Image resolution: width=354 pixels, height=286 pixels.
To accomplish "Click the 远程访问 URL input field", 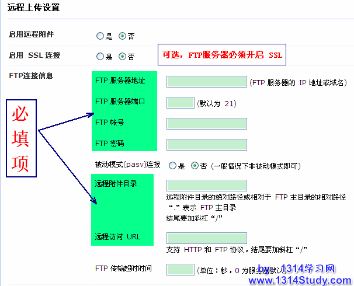I will [206, 238].
